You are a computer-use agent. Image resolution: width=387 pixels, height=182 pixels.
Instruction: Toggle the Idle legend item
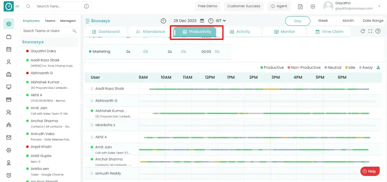coord(350,68)
